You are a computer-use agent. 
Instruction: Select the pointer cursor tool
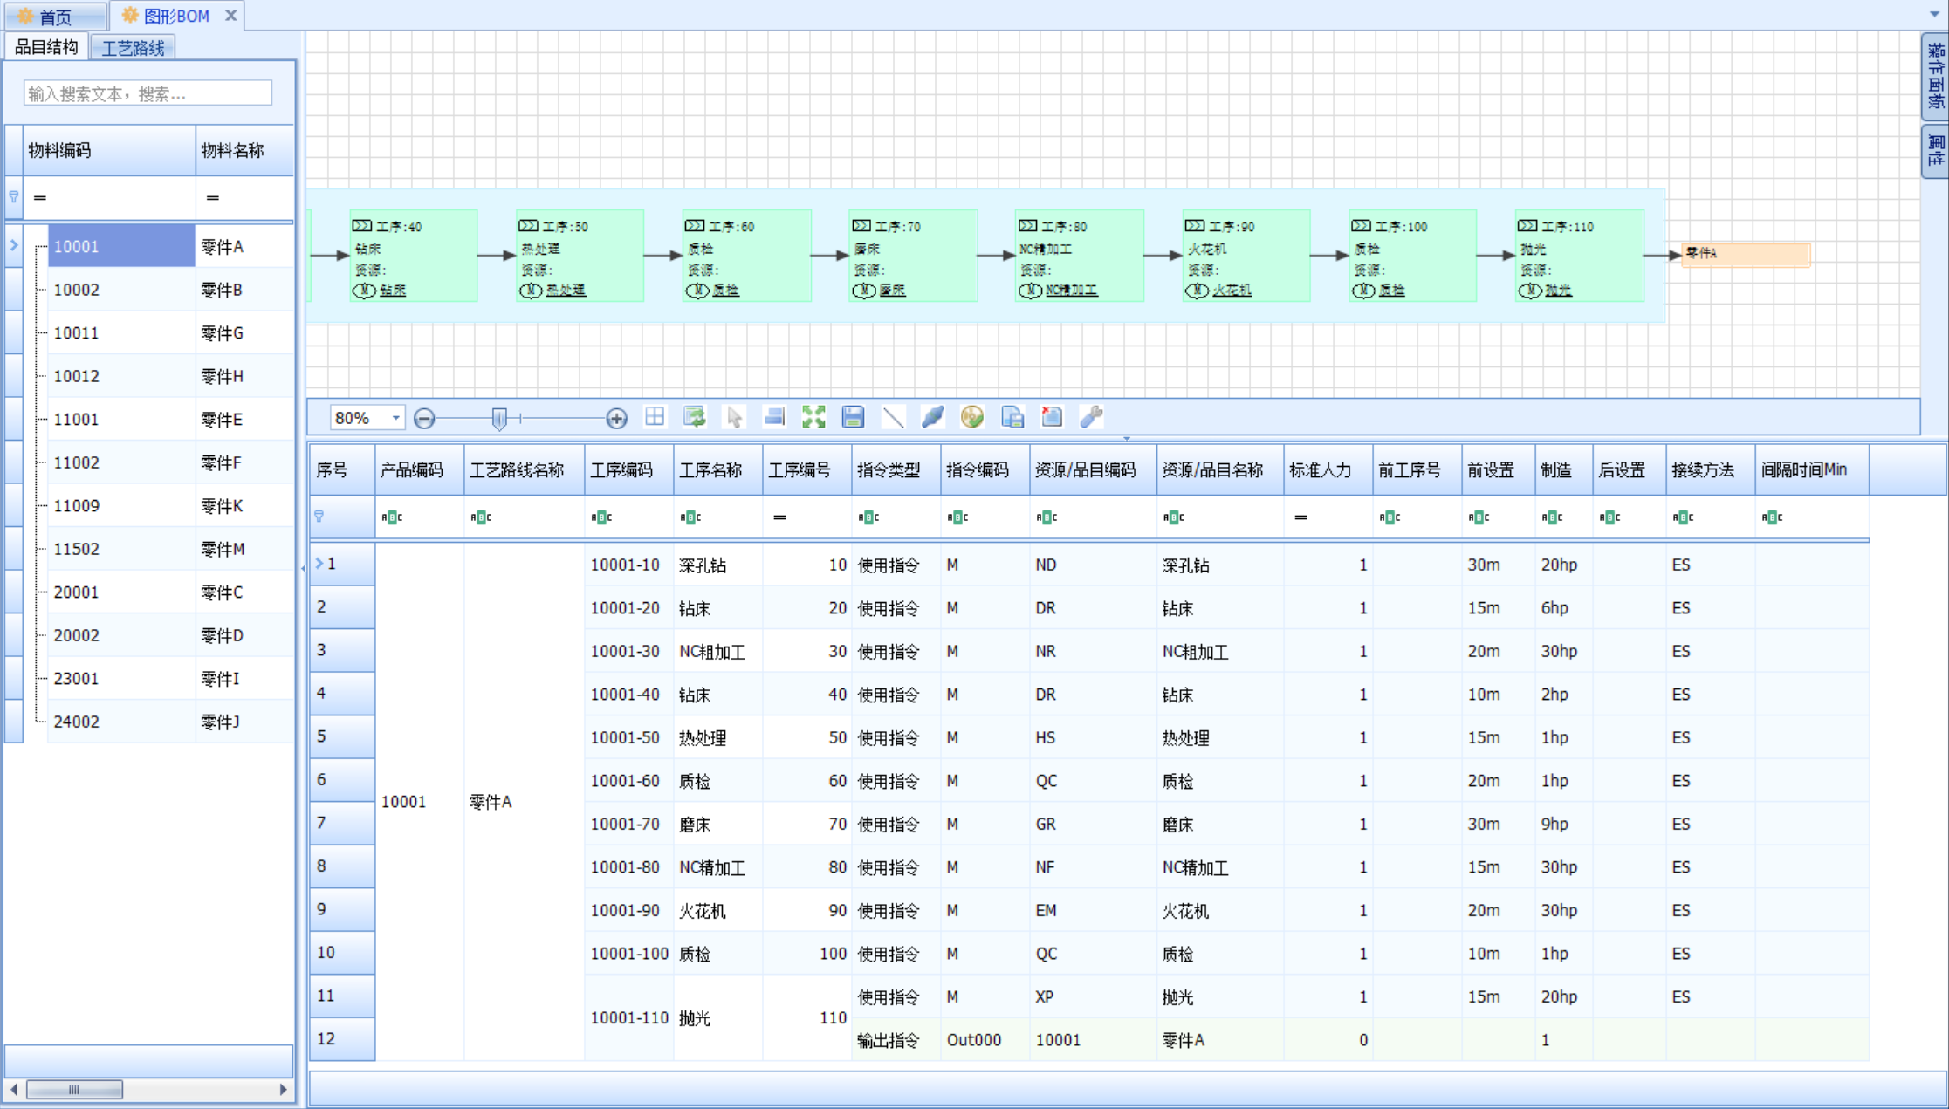[x=734, y=417]
